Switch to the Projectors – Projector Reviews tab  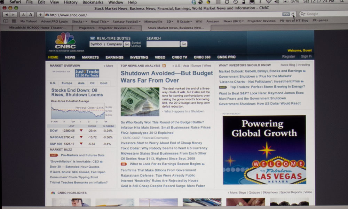point(107,28)
